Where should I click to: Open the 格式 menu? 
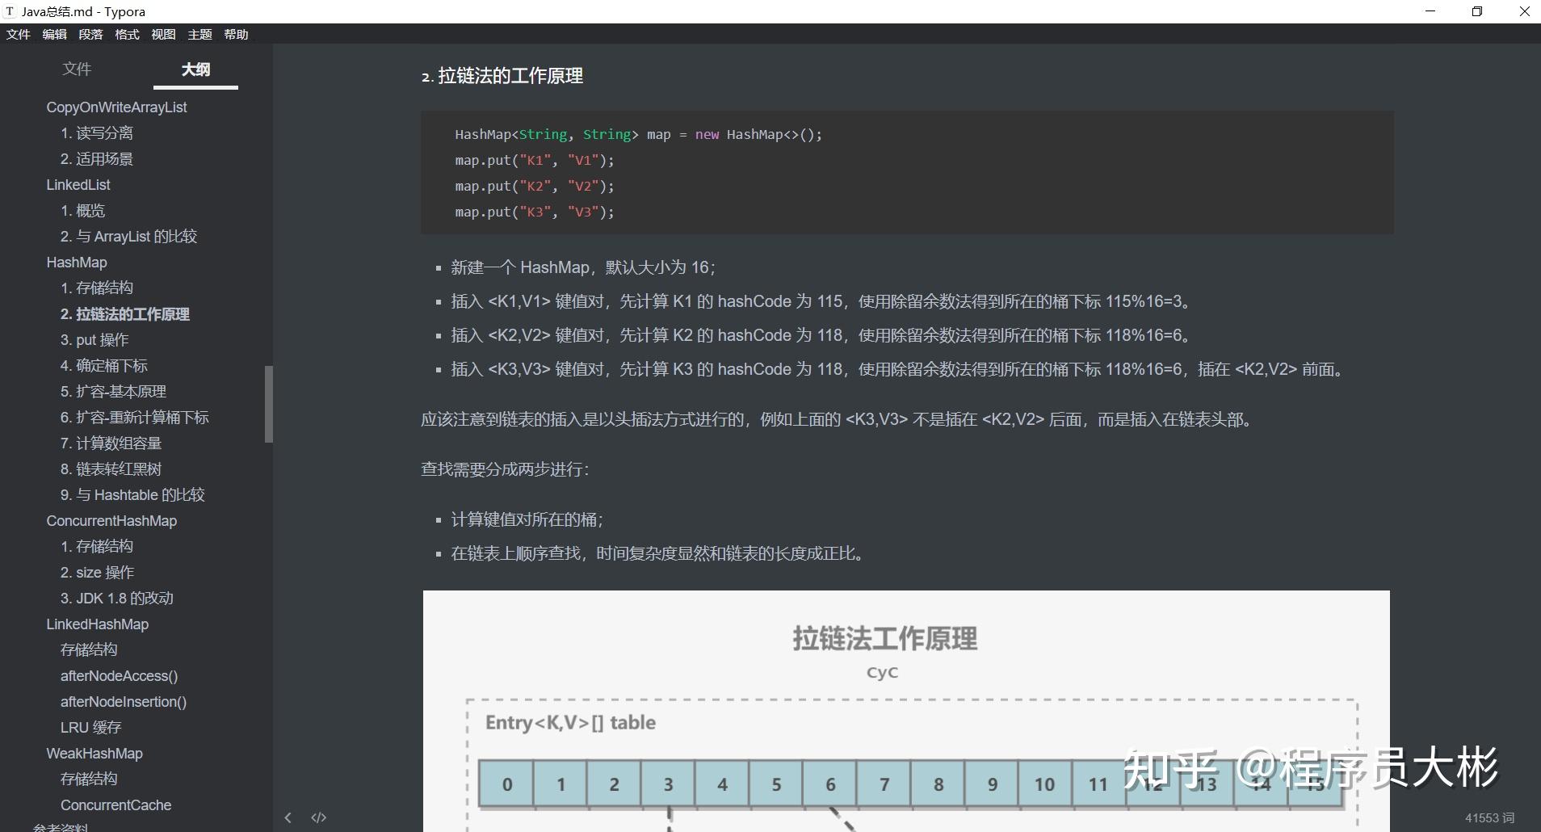[x=127, y=34]
